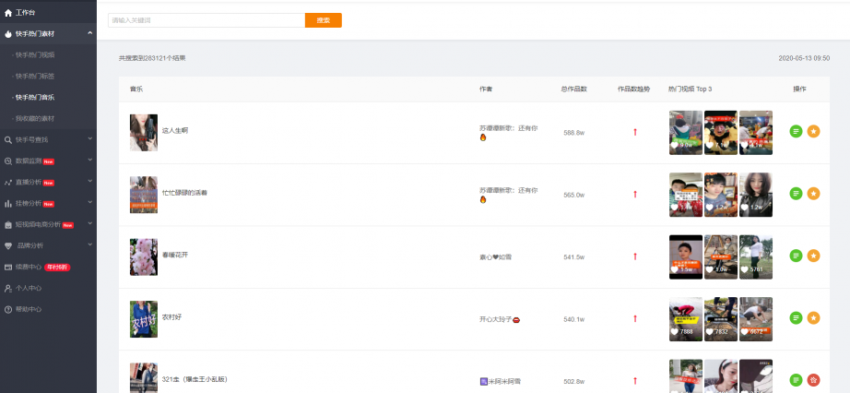This screenshot has height=393, width=850.
Task: Open green details icon for 321走 row
Action: click(x=796, y=380)
